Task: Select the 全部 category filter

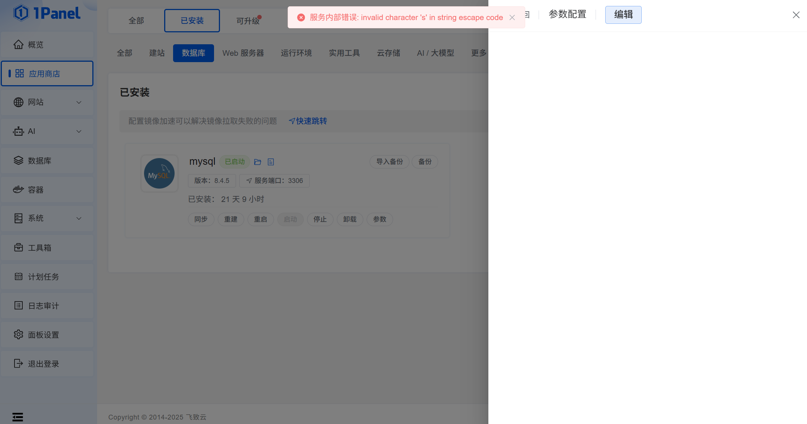Action: pyautogui.click(x=125, y=53)
